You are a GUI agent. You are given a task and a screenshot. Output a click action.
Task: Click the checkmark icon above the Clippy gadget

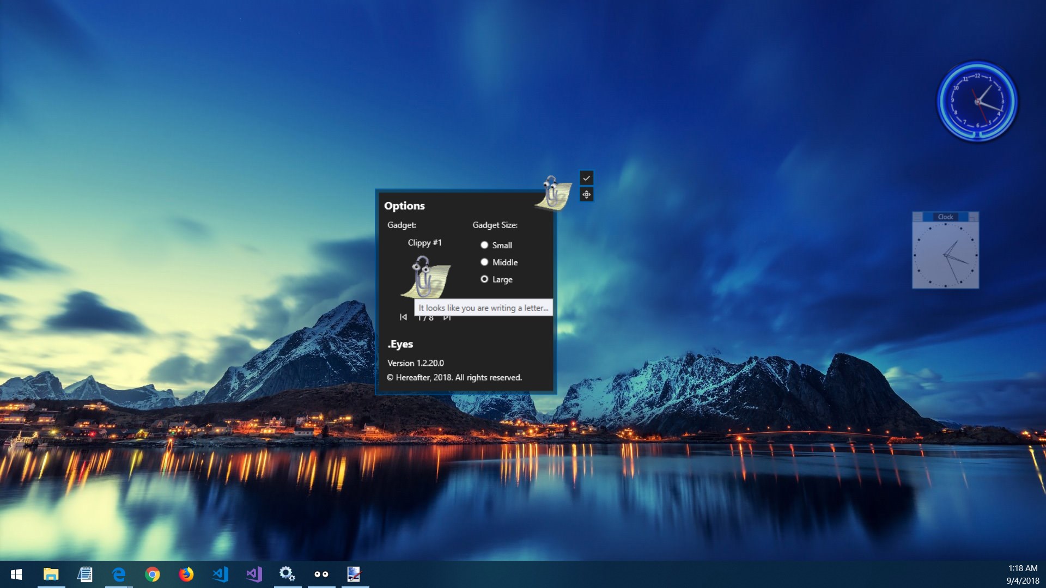coord(586,176)
